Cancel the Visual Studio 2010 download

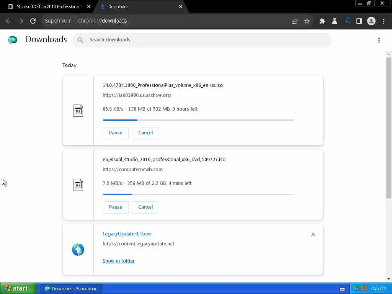click(x=145, y=207)
